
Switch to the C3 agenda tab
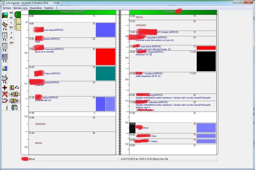[17, 27]
